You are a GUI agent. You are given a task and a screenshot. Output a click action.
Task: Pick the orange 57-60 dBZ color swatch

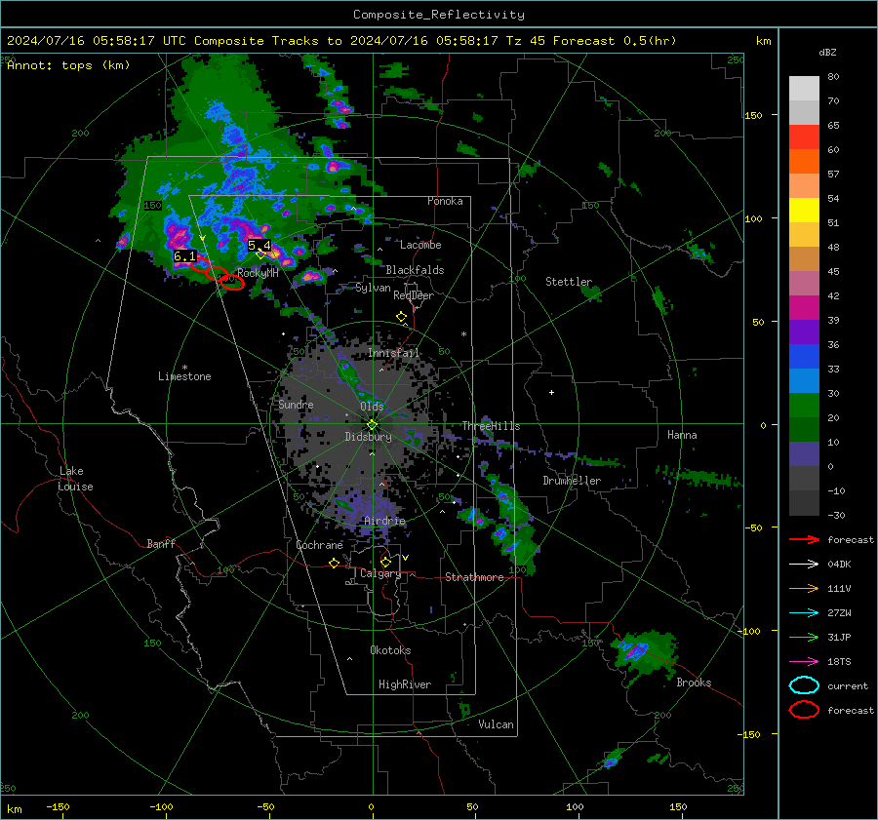804,162
